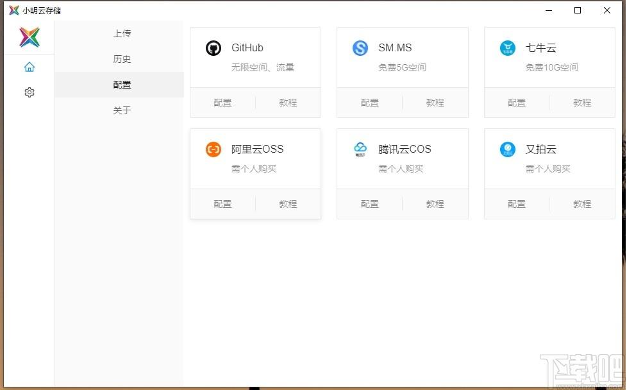
Task: Click the 阿里云OSS title text
Action: [258, 149]
